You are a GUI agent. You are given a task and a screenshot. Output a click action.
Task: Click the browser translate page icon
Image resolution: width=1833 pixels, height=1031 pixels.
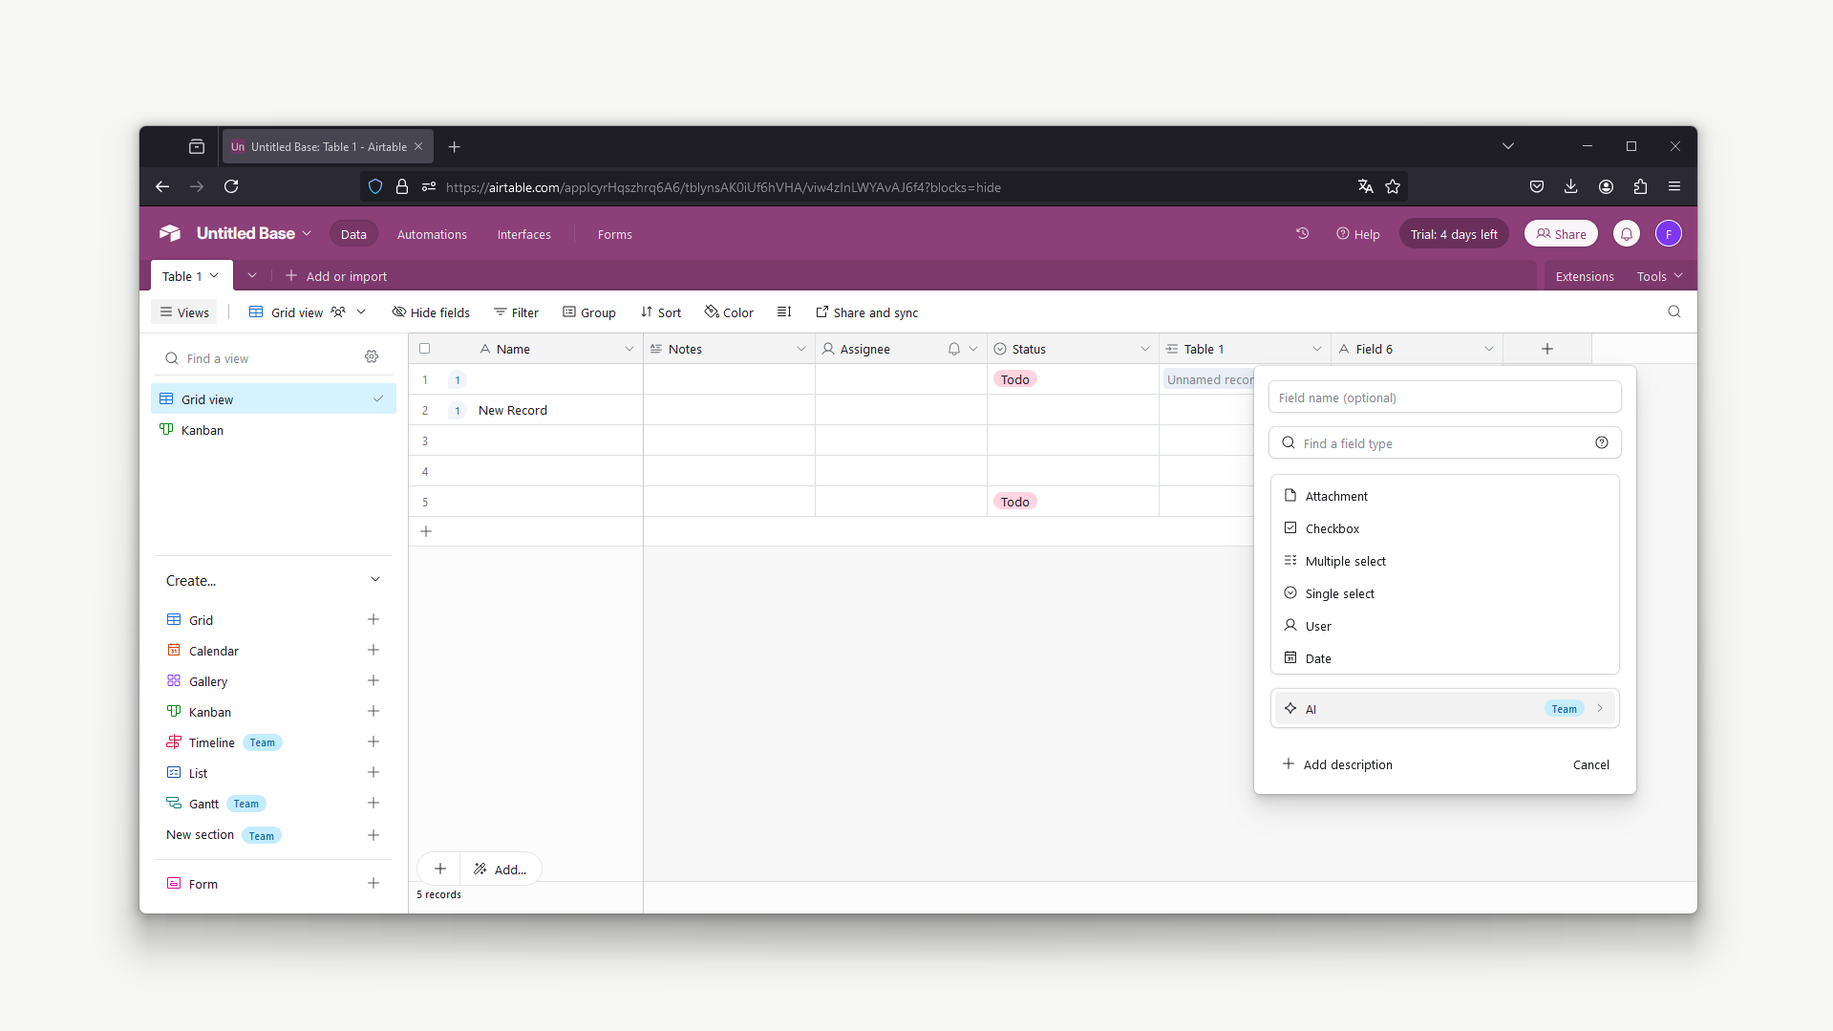(1366, 186)
